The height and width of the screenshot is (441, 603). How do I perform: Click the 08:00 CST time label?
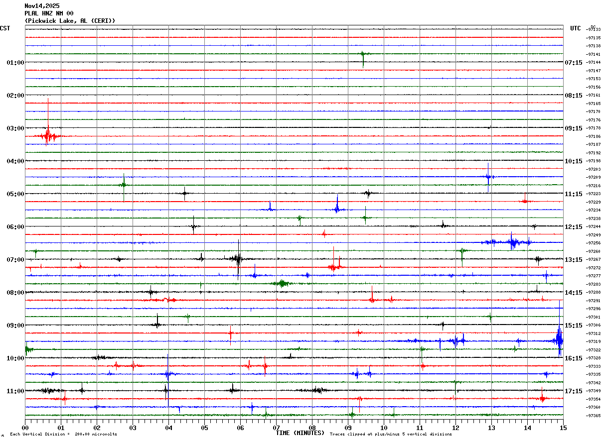click(x=15, y=293)
